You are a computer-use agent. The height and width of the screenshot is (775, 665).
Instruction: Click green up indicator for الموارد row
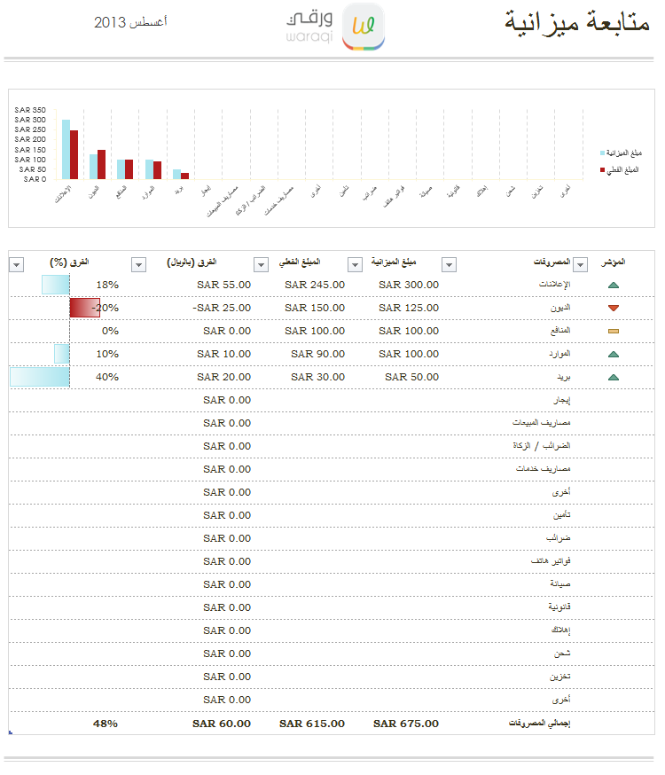pos(613,354)
